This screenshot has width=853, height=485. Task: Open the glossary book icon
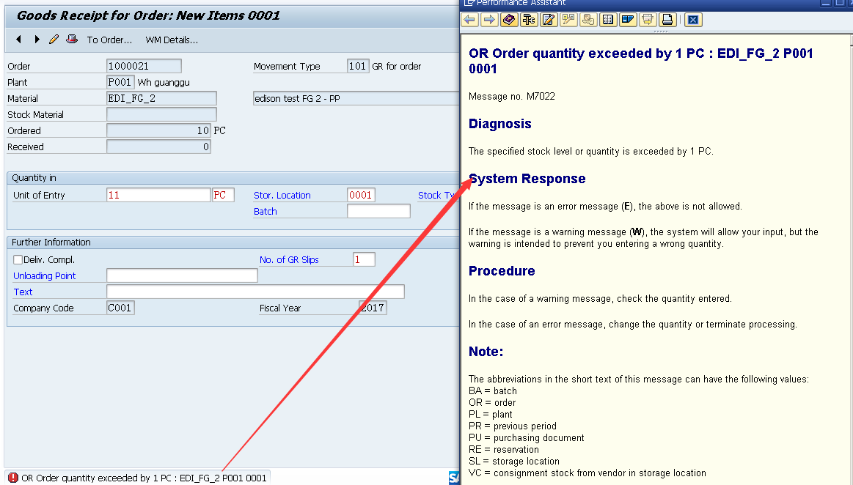[607, 20]
